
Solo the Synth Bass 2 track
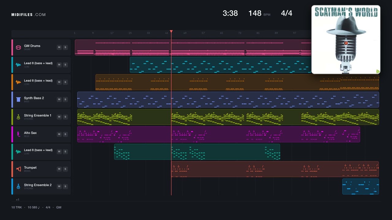[x=65, y=99]
